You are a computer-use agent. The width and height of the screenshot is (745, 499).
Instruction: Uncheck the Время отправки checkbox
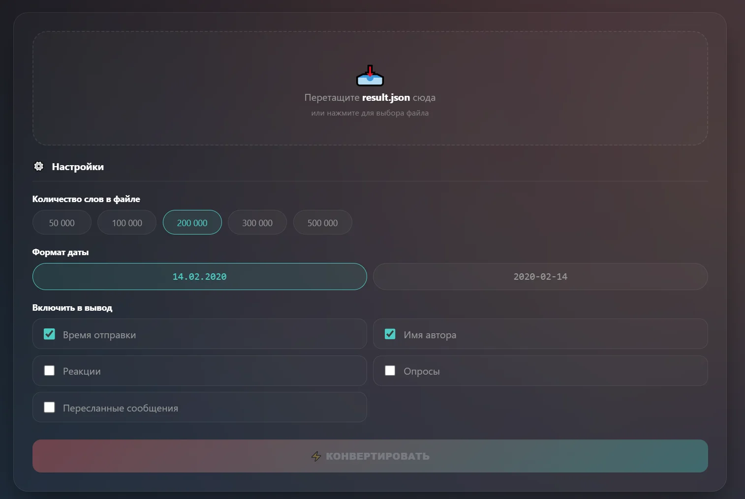[x=50, y=334]
